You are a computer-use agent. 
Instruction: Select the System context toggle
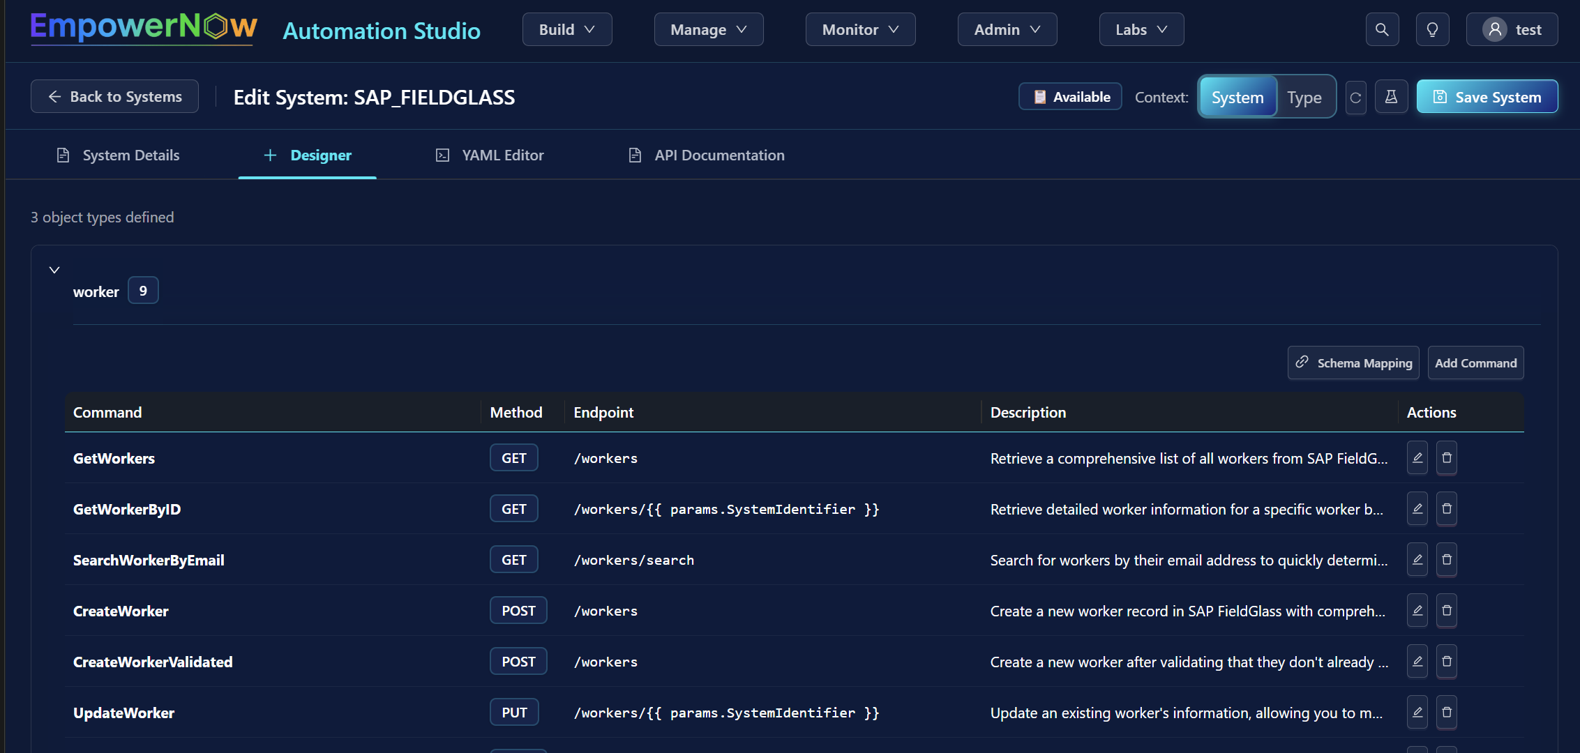1237,96
